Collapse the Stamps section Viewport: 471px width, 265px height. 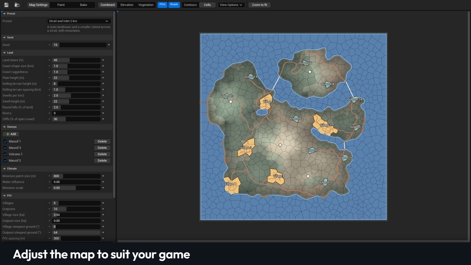[4, 127]
